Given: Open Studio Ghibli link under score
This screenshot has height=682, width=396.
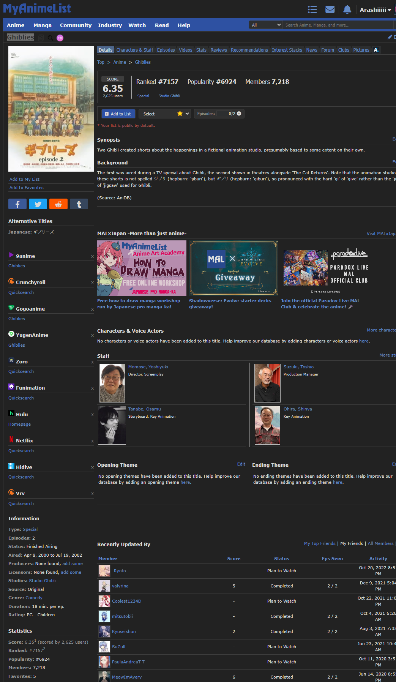Looking at the screenshot, I should 169,96.
